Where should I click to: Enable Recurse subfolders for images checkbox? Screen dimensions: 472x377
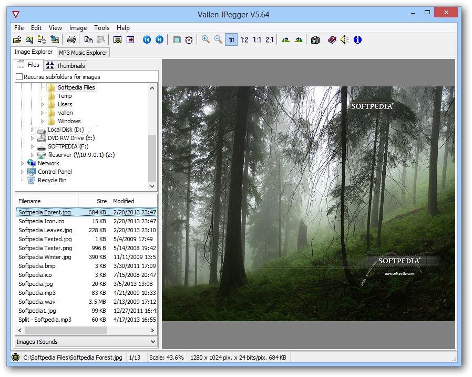pyautogui.click(x=19, y=77)
